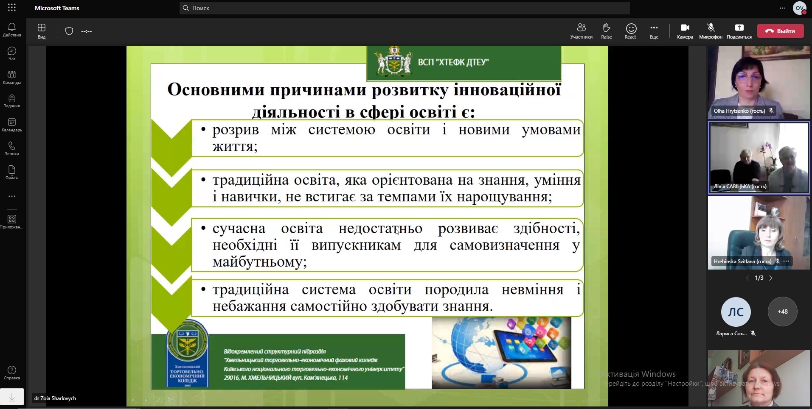Open the Calls (Звонки) sidebar icon
812x409 pixels.
pos(12,148)
